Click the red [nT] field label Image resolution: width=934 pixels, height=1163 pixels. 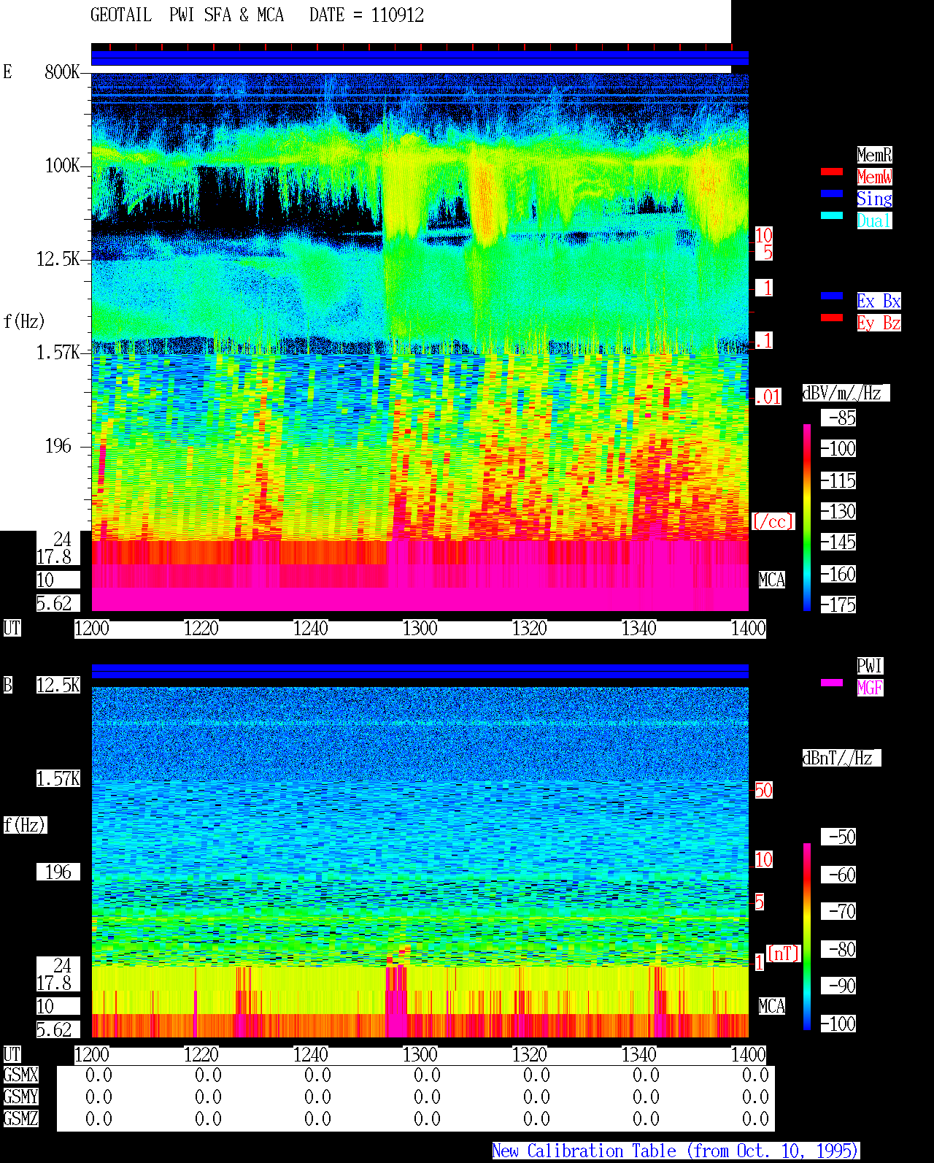[x=784, y=953]
